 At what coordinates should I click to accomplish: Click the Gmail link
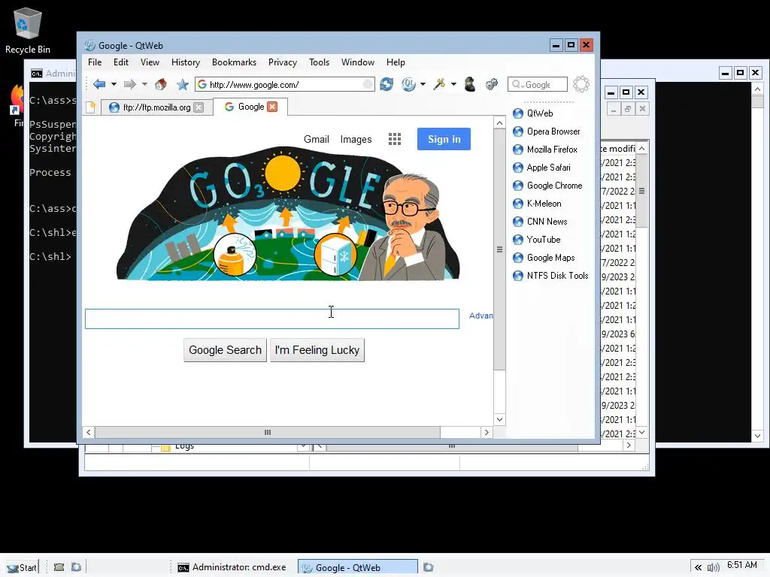(317, 139)
